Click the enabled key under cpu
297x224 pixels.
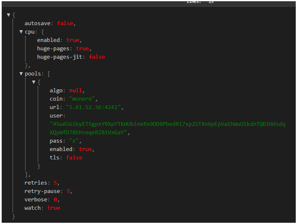(x=48, y=40)
